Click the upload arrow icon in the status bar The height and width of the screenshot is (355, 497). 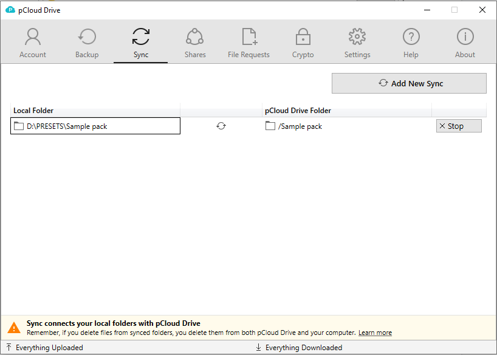9,347
